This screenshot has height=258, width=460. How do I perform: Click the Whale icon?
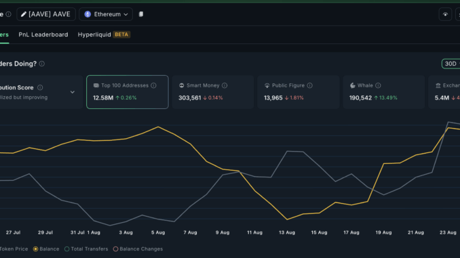(x=352, y=85)
